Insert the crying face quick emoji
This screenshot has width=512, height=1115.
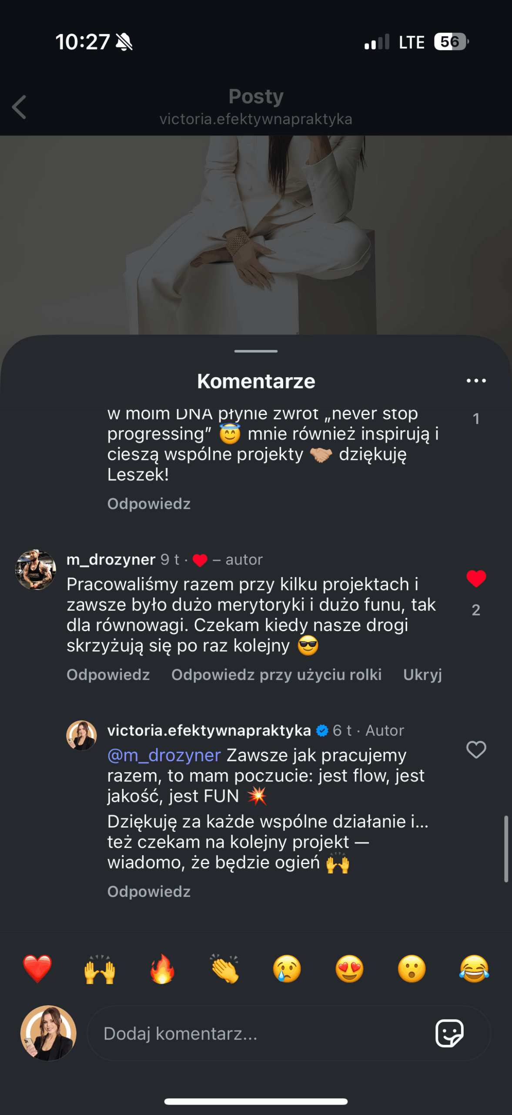pyautogui.click(x=287, y=969)
